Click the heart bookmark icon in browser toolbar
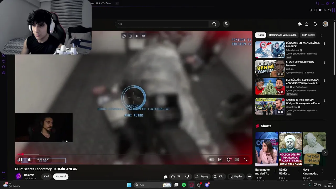This screenshot has width=336, height=189. click(329, 10)
